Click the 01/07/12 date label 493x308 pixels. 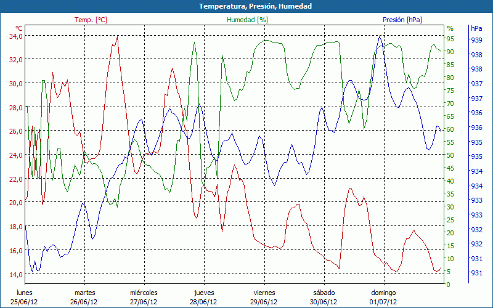click(383, 301)
